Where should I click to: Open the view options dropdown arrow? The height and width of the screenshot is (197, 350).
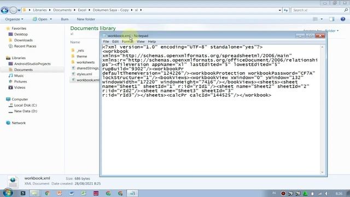point(322,19)
